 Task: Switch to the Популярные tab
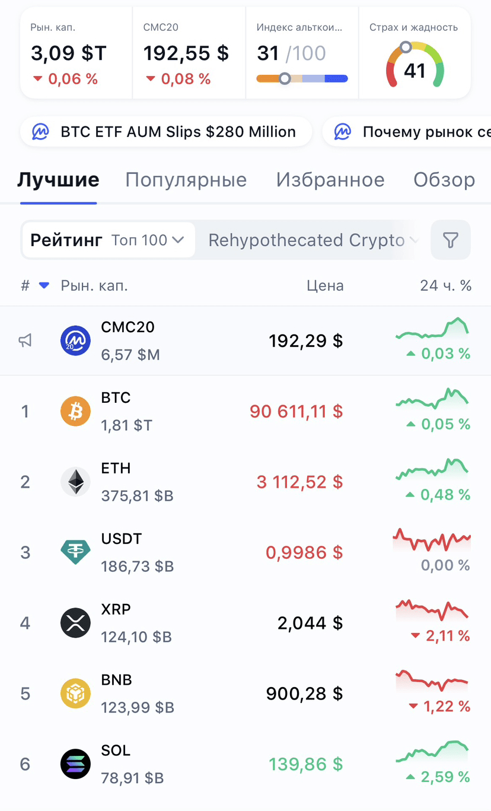pos(186,180)
